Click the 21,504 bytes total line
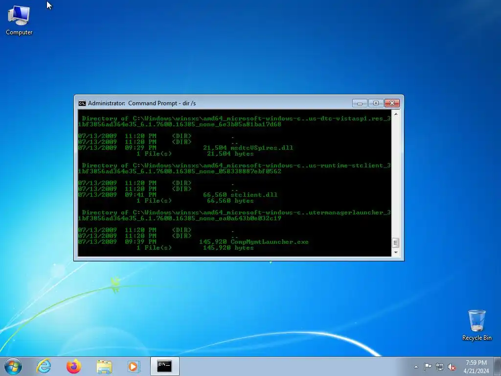The width and height of the screenshot is (501, 376). 195,154
